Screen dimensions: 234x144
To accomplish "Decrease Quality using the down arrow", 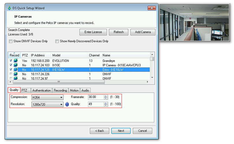I will [105, 105].
